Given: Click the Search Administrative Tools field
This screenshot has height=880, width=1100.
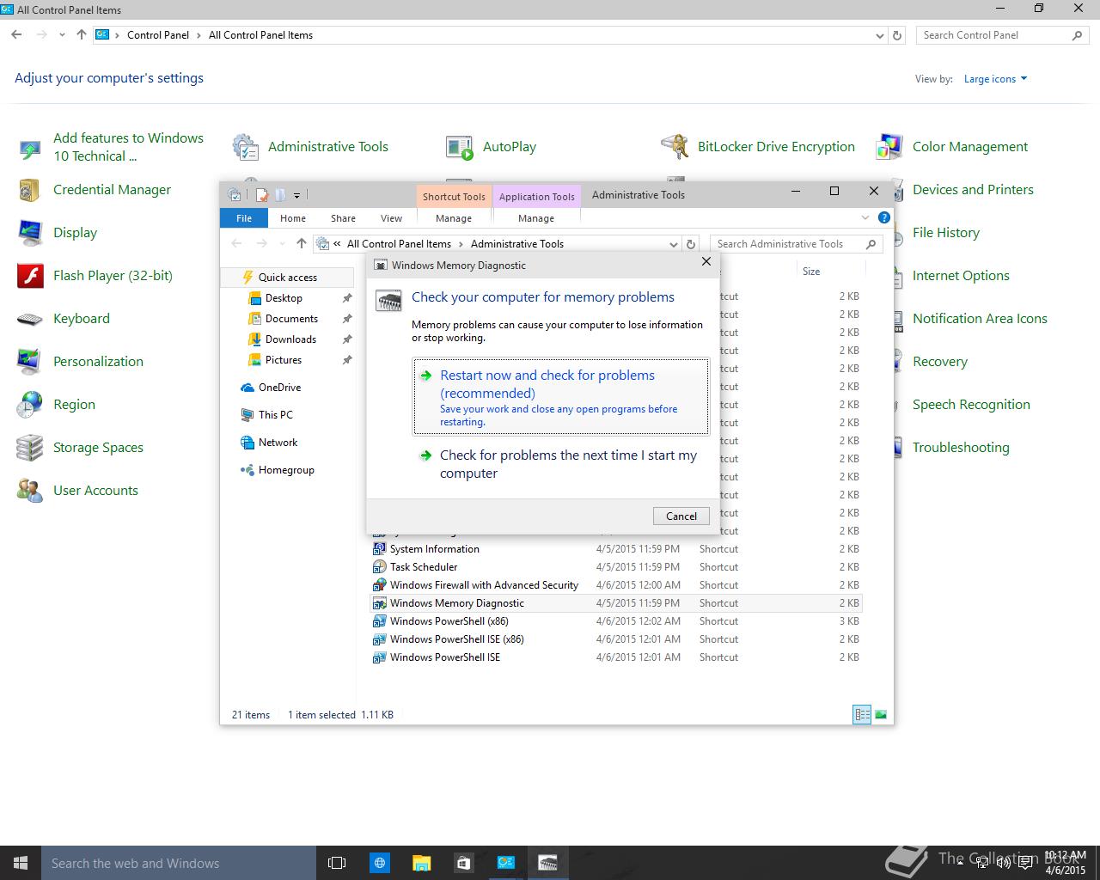Looking at the screenshot, I should click(x=797, y=244).
